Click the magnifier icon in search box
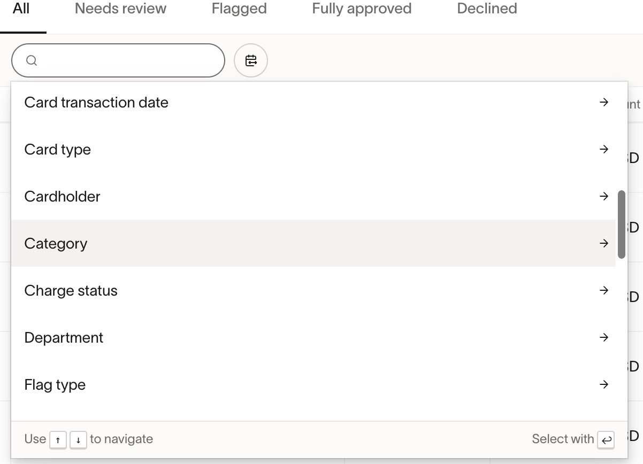643x464 pixels. point(32,60)
